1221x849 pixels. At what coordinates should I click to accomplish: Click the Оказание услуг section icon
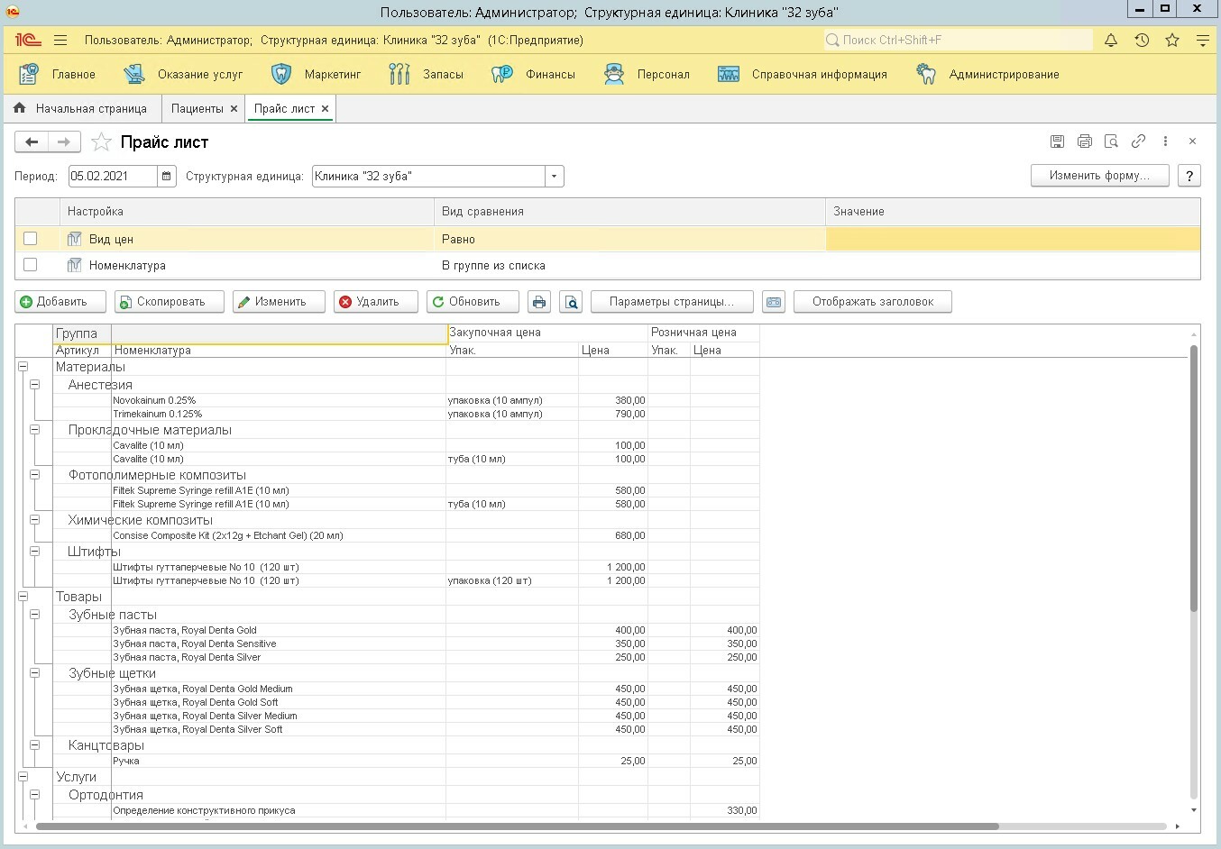(x=134, y=74)
